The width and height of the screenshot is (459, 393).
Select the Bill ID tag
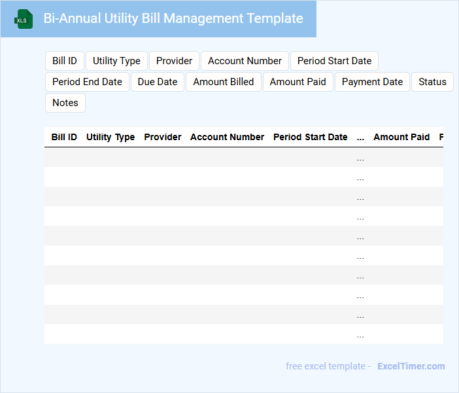click(x=65, y=61)
